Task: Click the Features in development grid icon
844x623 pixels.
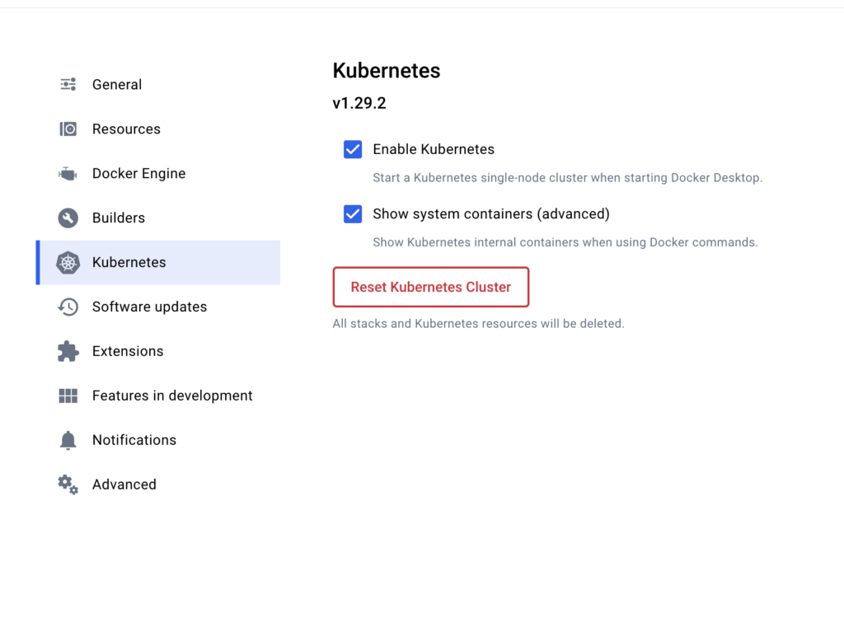Action: click(68, 396)
